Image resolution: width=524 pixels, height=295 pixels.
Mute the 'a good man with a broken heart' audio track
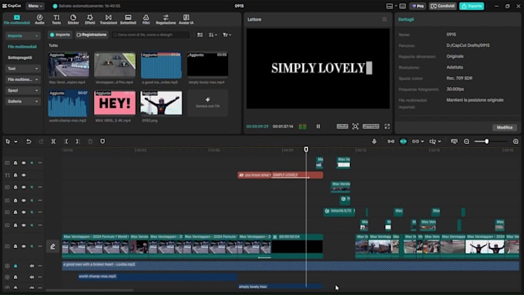click(32, 266)
